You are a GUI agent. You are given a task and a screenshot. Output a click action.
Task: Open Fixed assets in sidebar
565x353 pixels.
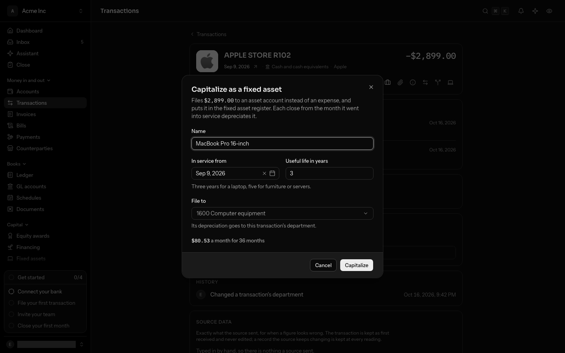[x=45, y=258]
